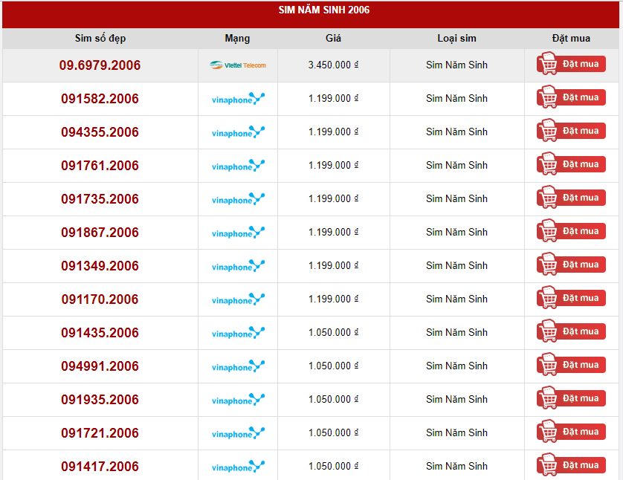
Task: Click Sim Năm Sinh in row 091867.2006
Action: [456, 232]
